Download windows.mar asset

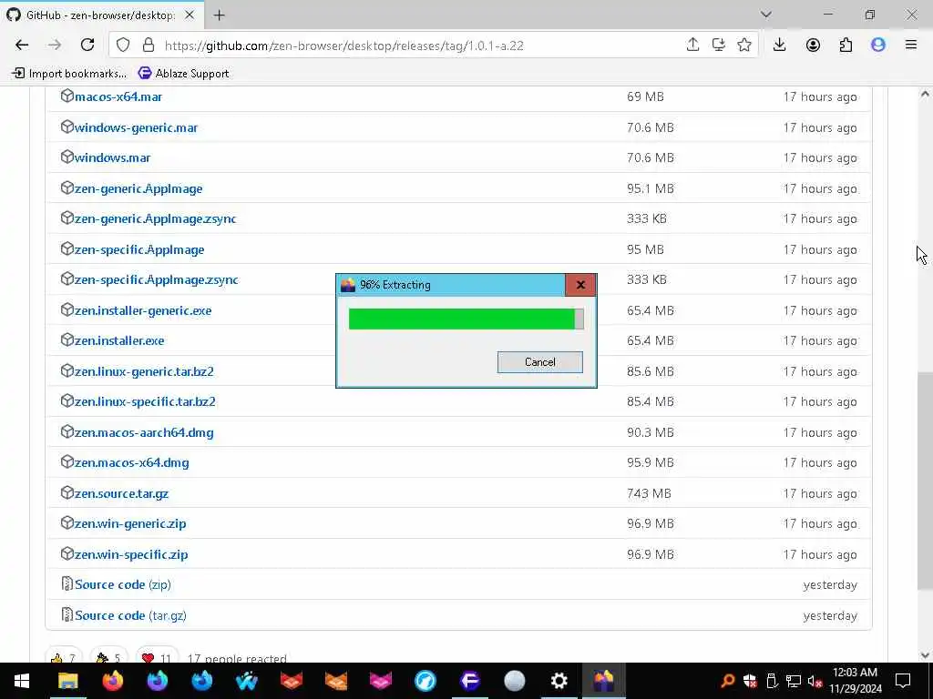[x=112, y=158]
